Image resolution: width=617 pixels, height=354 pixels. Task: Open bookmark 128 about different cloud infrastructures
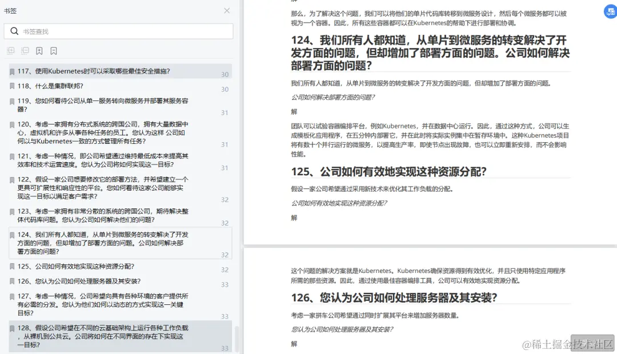(x=120, y=336)
